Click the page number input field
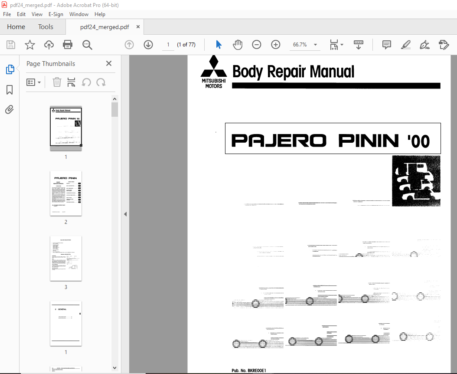This screenshot has height=374, width=457. 168,45
